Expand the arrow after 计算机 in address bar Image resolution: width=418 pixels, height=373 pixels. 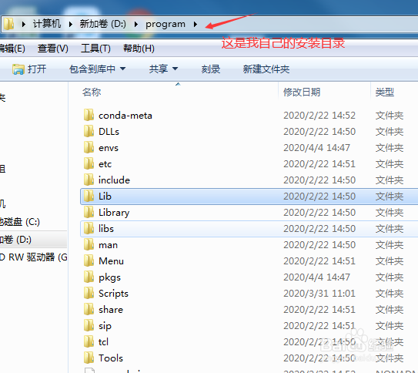[71, 25]
